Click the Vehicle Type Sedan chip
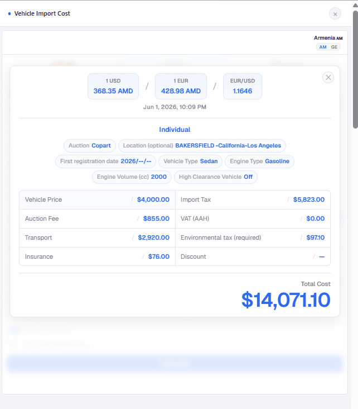This screenshot has height=409, width=358. [x=191, y=161]
